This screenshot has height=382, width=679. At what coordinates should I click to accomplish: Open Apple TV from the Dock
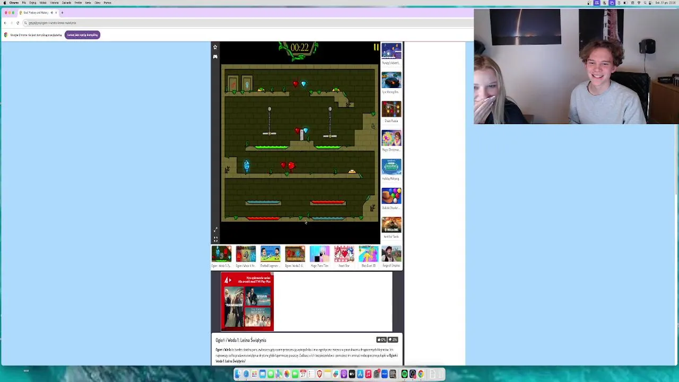[x=352, y=375]
